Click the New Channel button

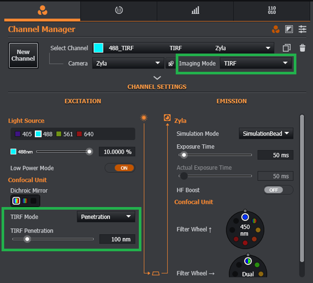click(23, 56)
